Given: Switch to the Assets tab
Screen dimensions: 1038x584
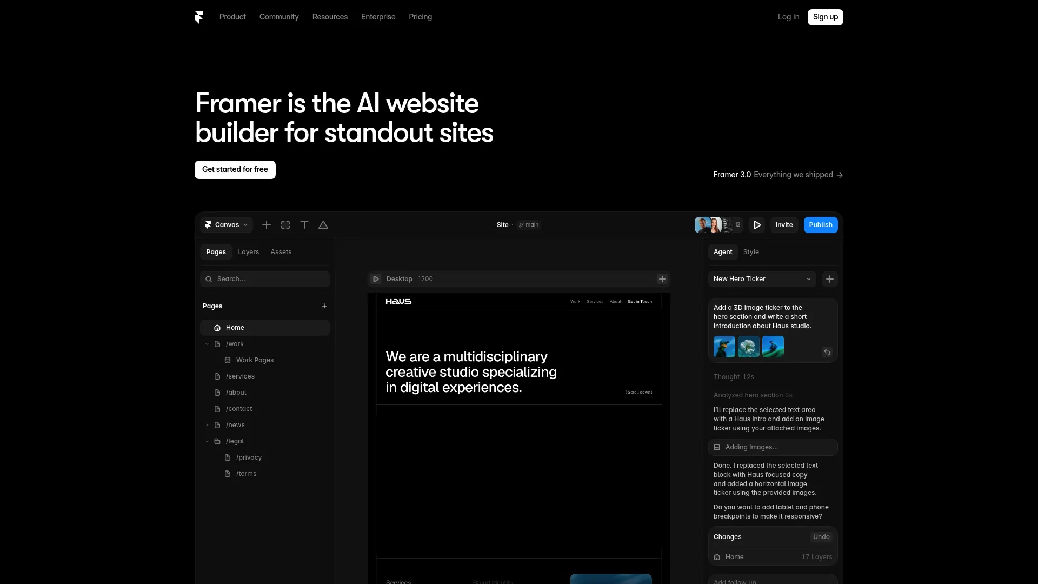Looking at the screenshot, I should (281, 252).
